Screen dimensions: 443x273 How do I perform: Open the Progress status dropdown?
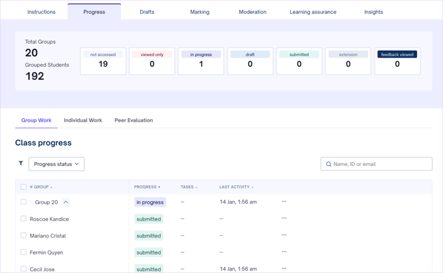[56, 164]
